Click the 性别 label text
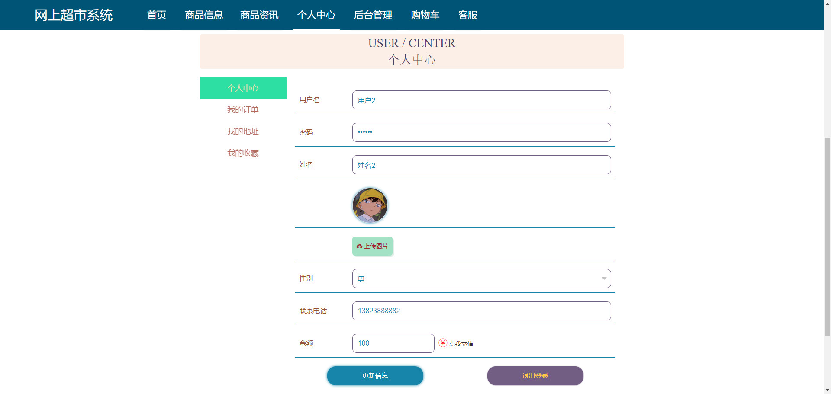831x394 pixels. tap(306, 279)
